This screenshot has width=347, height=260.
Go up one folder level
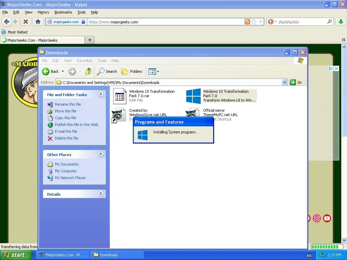pyautogui.click(x=88, y=71)
